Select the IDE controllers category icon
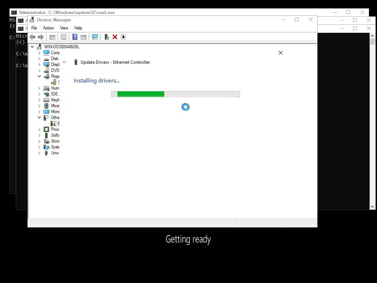This screenshot has height=283, width=377. [x=47, y=94]
